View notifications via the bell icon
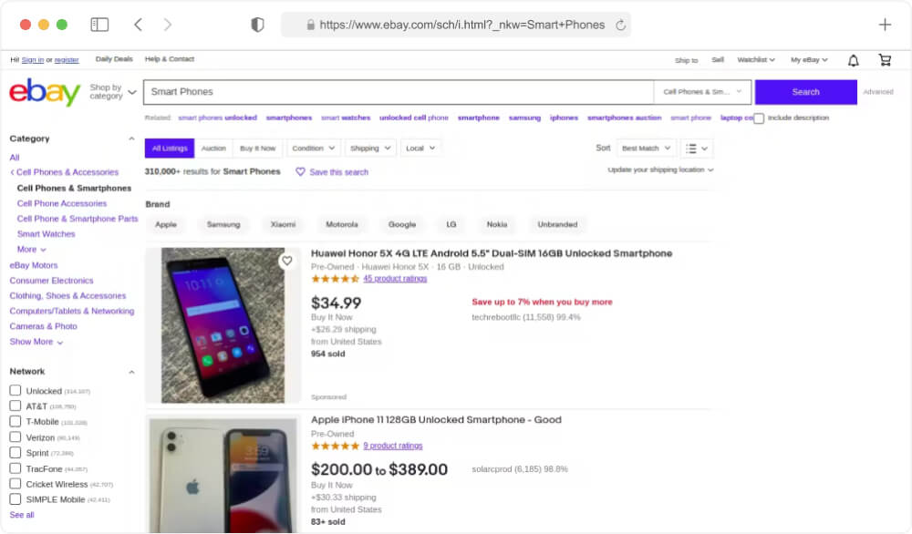The width and height of the screenshot is (912, 534). pos(853,59)
